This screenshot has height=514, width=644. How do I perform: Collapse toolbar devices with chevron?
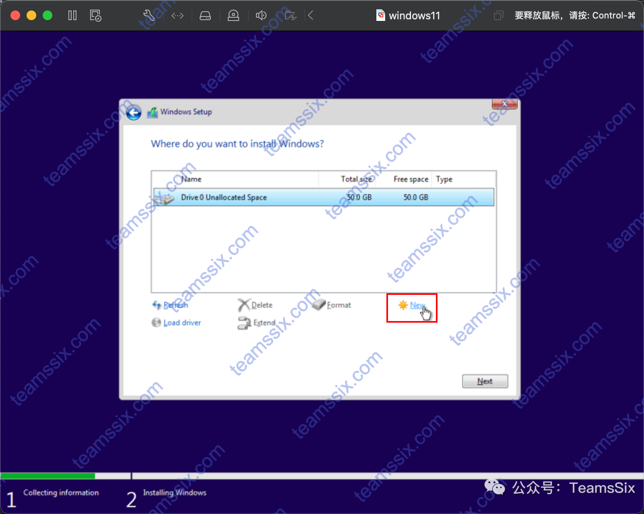tap(310, 16)
